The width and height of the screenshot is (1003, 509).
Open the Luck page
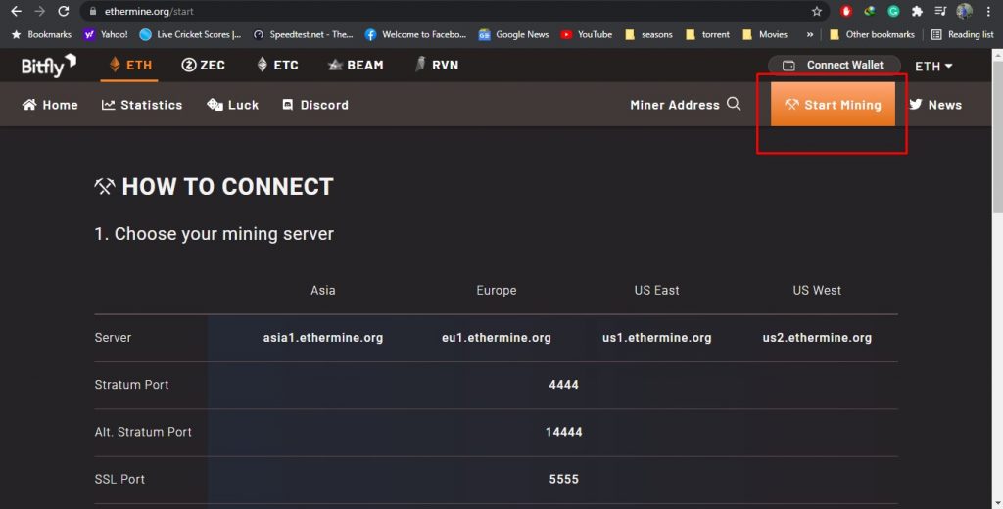tap(233, 104)
